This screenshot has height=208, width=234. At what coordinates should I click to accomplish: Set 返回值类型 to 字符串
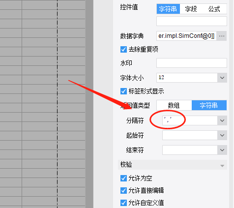[x=209, y=105]
